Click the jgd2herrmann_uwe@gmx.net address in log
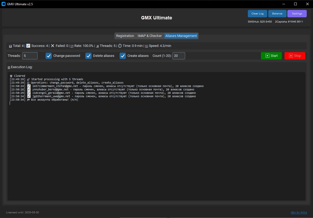This screenshot has height=218, width=313. 51,96
